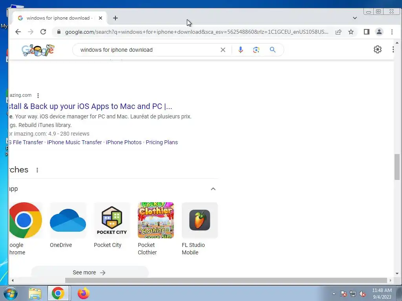
Task: Start search by voice microphone
Action: [241, 50]
